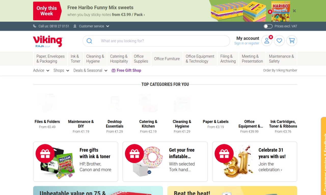The image size is (326, 195).
Task: Click the search magnifier icon
Action: click(x=89, y=41)
